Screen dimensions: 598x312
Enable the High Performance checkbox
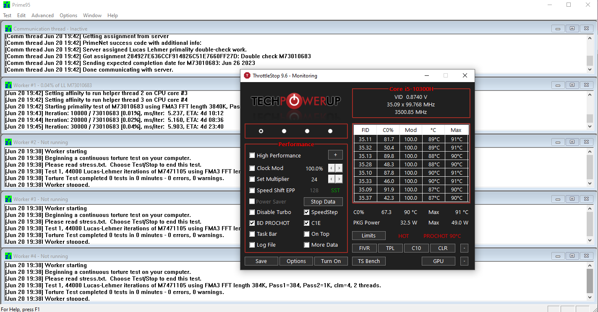[252, 155]
